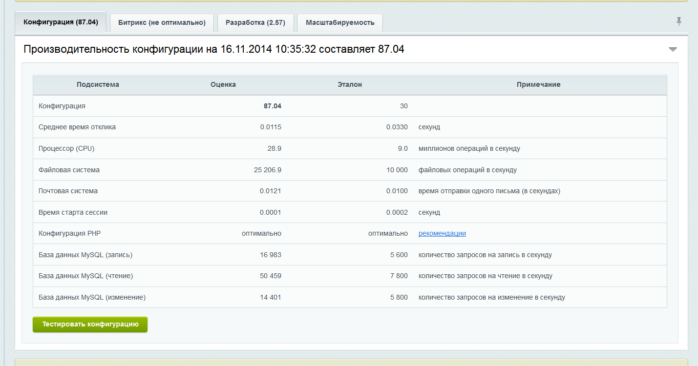The height and width of the screenshot is (366, 698).
Task: Select the response time value 0.0115
Action: 271,127
